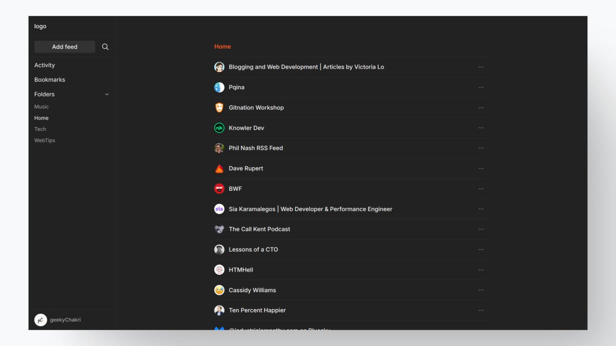The width and height of the screenshot is (616, 346).
Task: Open more options for Pqina feed
Action: 481,87
